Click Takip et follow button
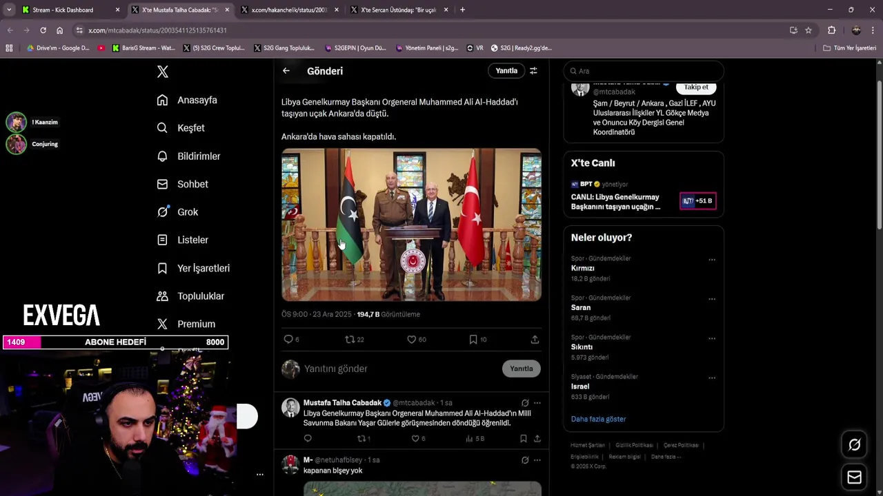 coord(696,87)
